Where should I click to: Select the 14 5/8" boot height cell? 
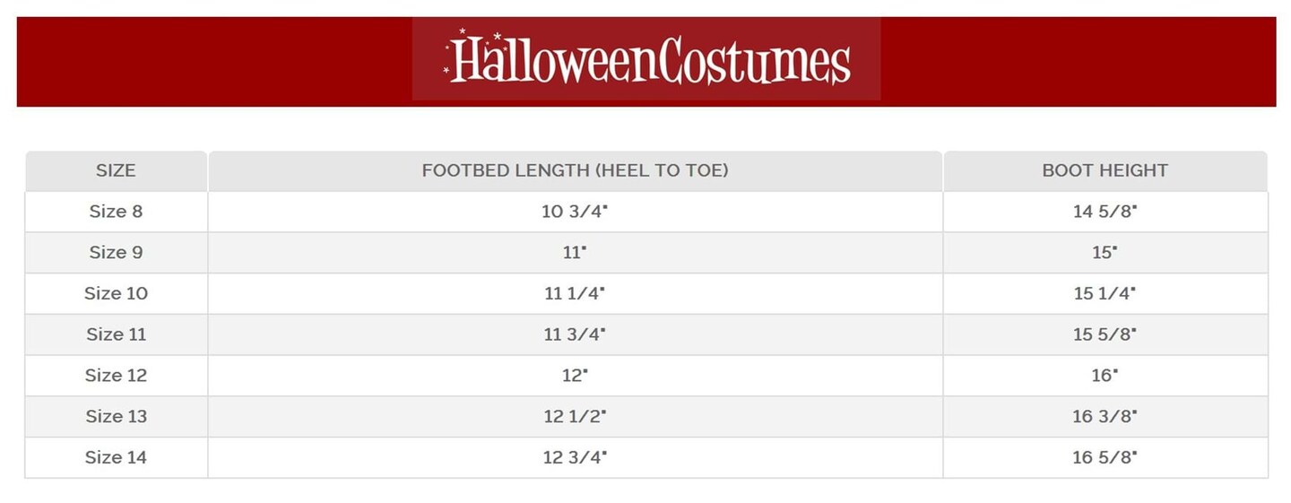[1105, 212]
